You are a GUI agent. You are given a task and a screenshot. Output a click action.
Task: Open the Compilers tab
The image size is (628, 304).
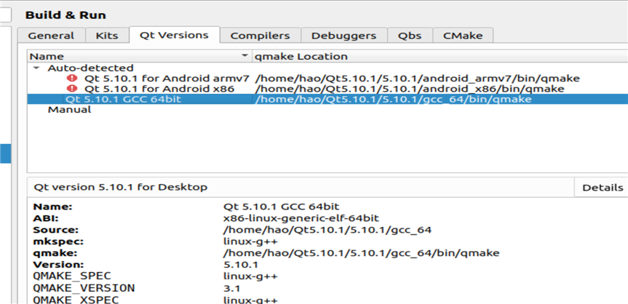pos(260,35)
